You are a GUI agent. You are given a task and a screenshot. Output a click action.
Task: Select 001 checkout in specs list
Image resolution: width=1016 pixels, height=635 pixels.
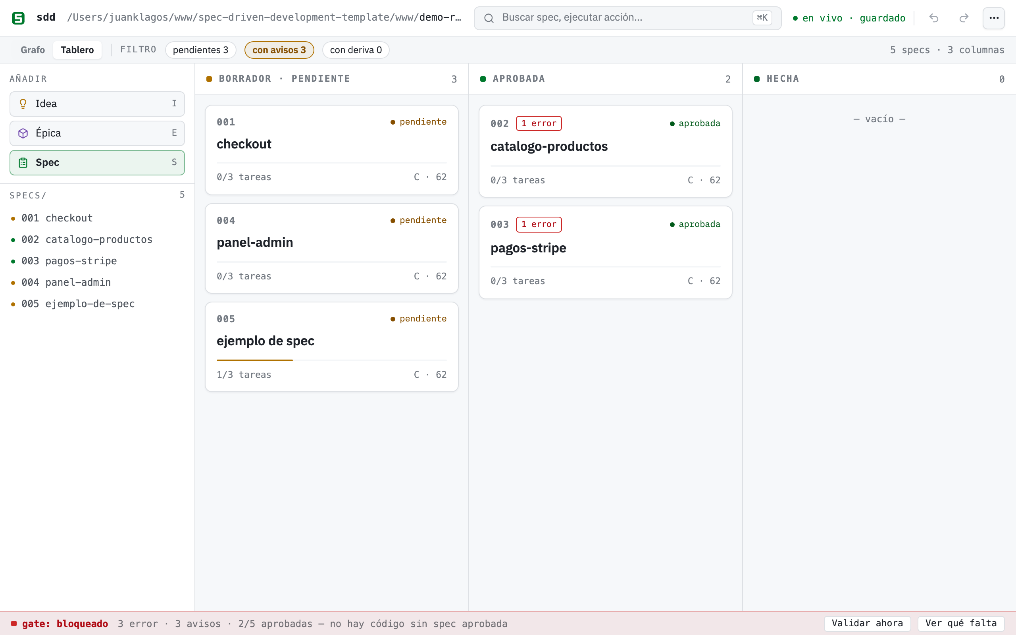[97, 218]
